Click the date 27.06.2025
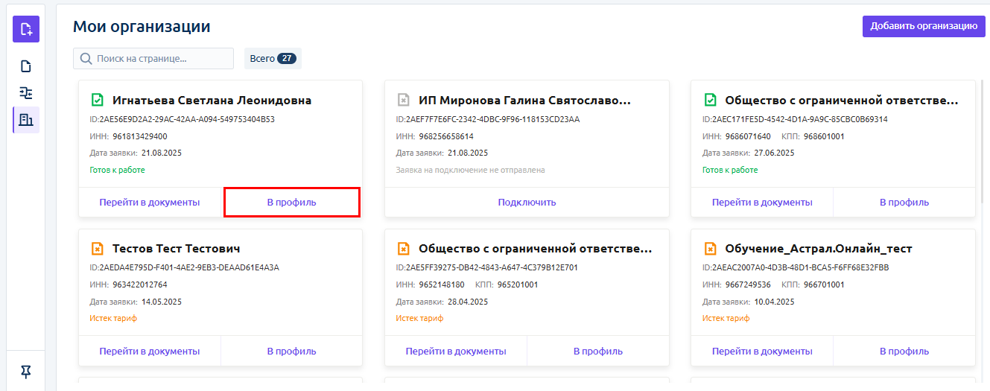 [774, 153]
